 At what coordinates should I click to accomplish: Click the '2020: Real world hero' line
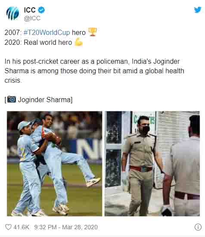[x=43, y=42]
